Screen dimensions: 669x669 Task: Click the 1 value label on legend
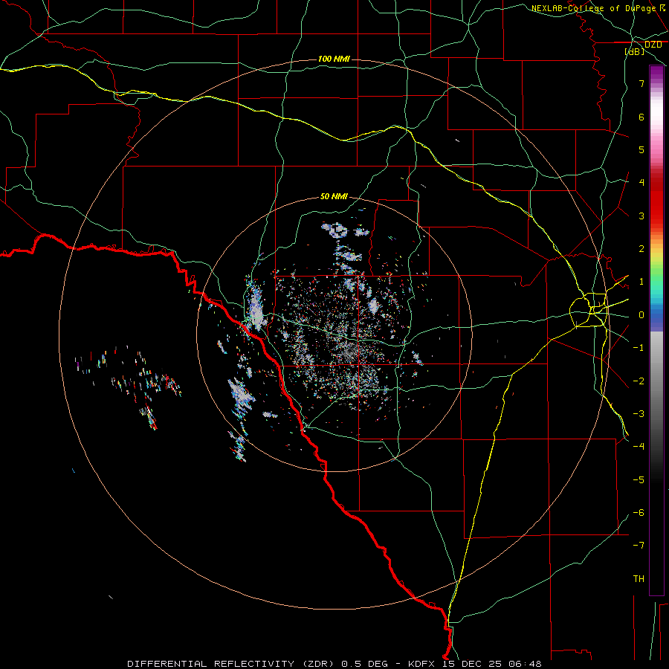tap(641, 282)
